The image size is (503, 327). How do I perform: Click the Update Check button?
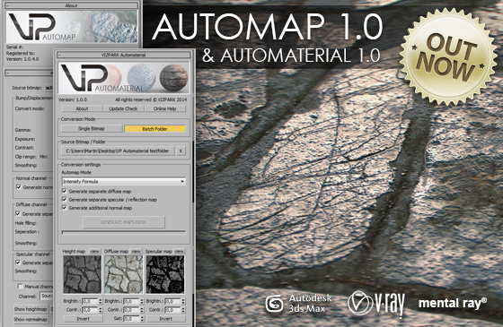[x=123, y=108]
